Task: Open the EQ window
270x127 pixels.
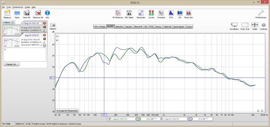Action: pyautogui.click(x=180, y=13)
